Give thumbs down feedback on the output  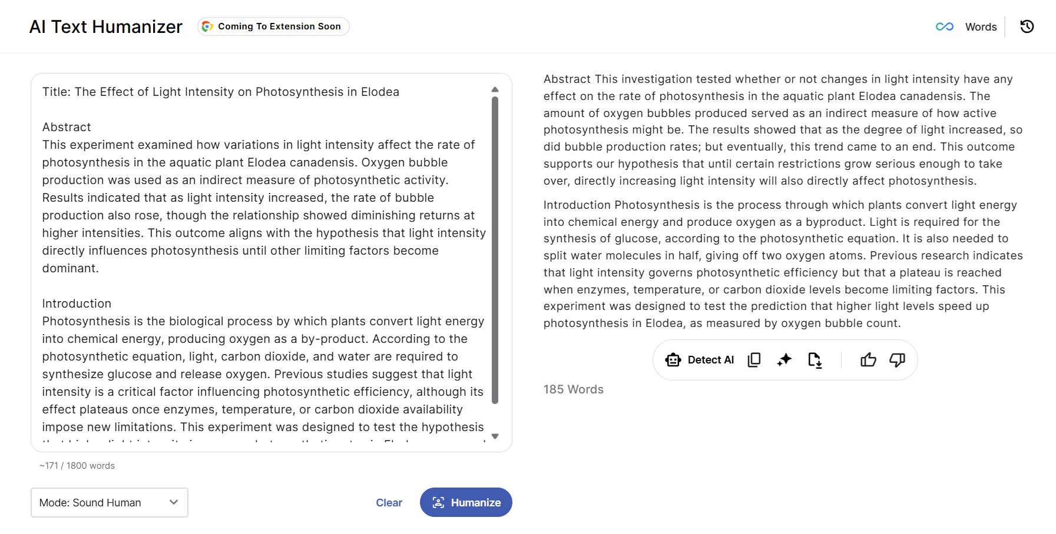tap(896, 359)
